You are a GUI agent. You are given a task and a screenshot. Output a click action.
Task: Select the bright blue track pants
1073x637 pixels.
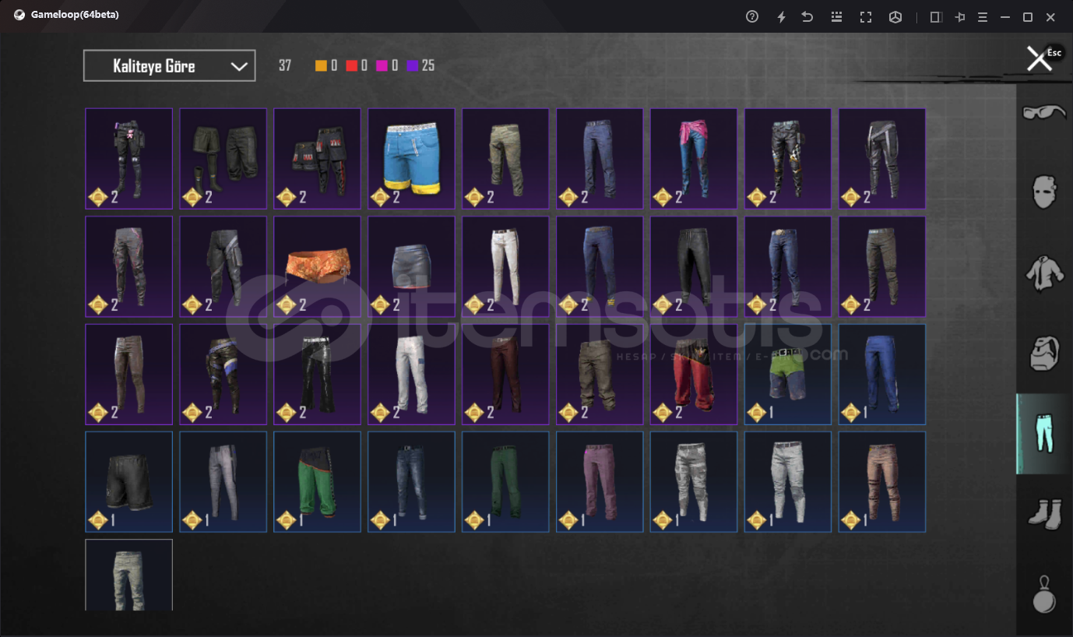[x=882, y=375]
